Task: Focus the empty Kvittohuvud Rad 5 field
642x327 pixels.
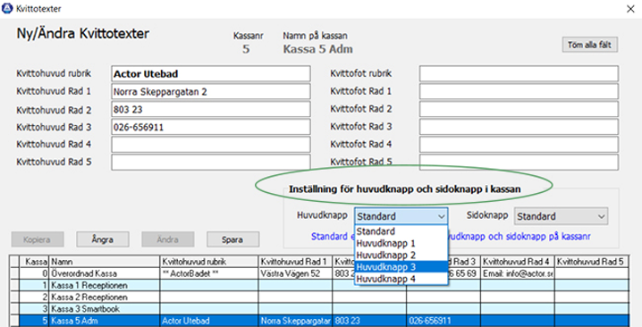Action: [211, 162]
